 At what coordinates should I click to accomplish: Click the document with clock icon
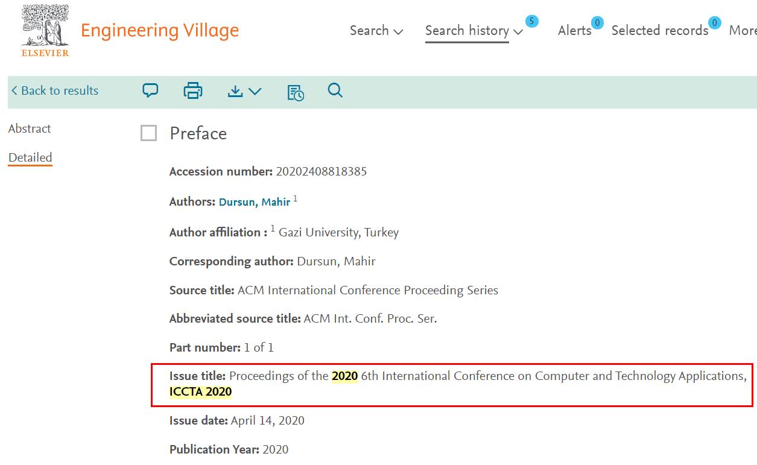point(295,92)
